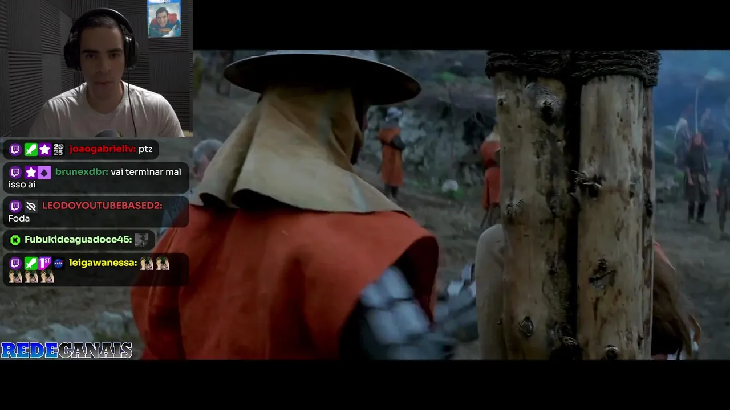Click the streamer webcam feed
Screen dimensions: 730x410
[96, 68]
